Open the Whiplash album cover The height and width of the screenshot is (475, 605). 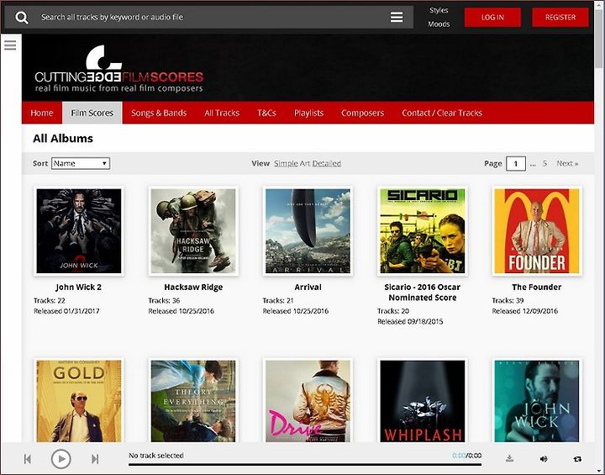(422, 400)
